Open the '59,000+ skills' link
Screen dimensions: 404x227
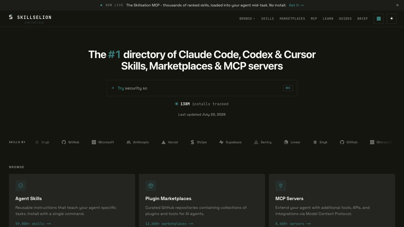pyautogui.click(x=33, y=224)
